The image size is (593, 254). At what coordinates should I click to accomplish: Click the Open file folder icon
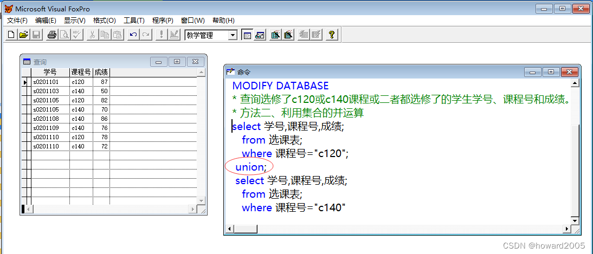(24, 35)
